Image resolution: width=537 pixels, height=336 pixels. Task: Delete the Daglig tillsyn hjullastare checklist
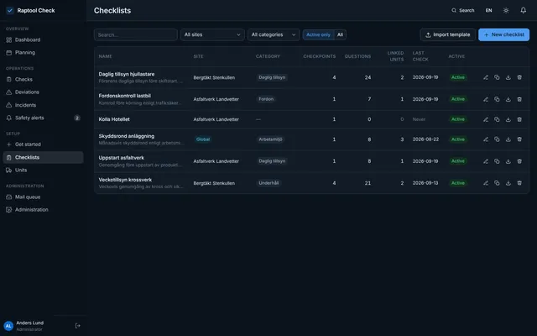pyautogui.click(x=519, y=77)
